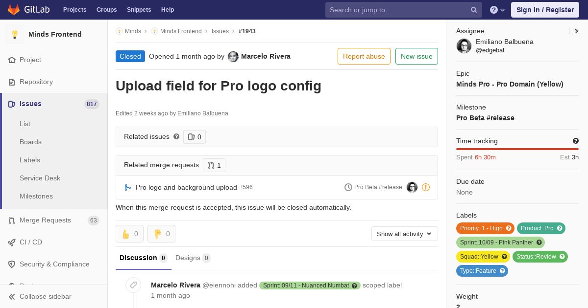
Task: Open Pro Beta #release milestone in right sidebar
Action: [485, 118]
